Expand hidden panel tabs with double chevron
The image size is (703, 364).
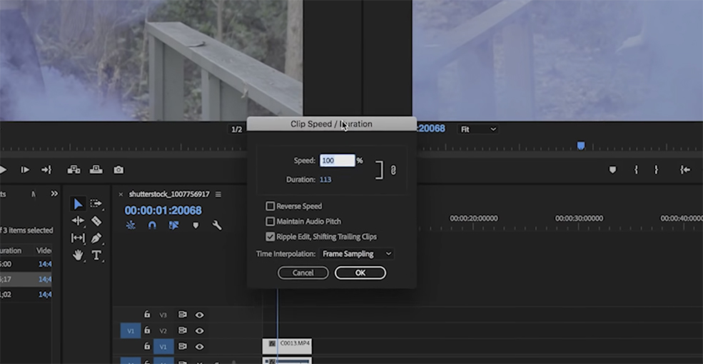coord(54,194)
